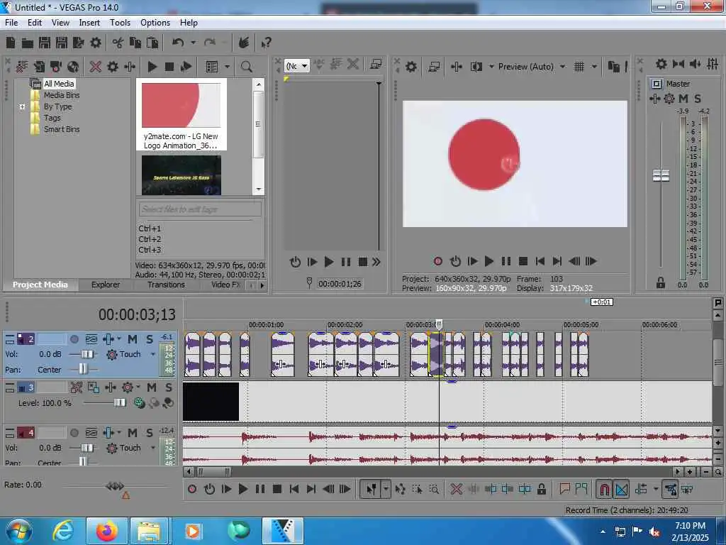Open the Trimmer history combo box
Viewport: 726px width, 545px height.
tap(296, 66)
